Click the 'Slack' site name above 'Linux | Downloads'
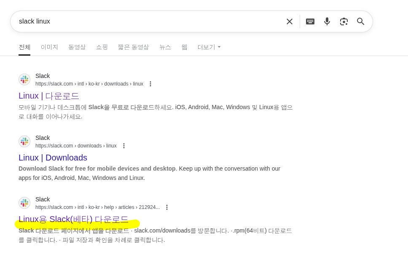 tap(43, 138)
